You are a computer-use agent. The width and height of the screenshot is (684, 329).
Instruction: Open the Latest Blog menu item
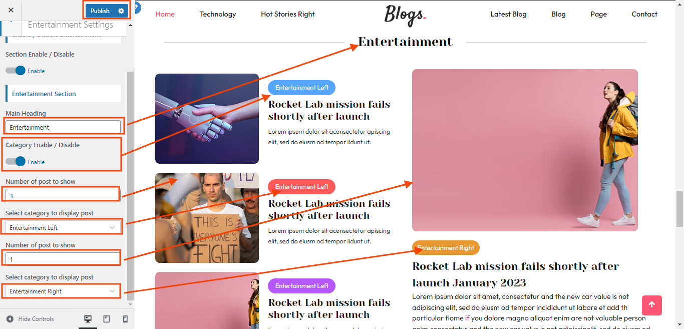click(508, 14)
